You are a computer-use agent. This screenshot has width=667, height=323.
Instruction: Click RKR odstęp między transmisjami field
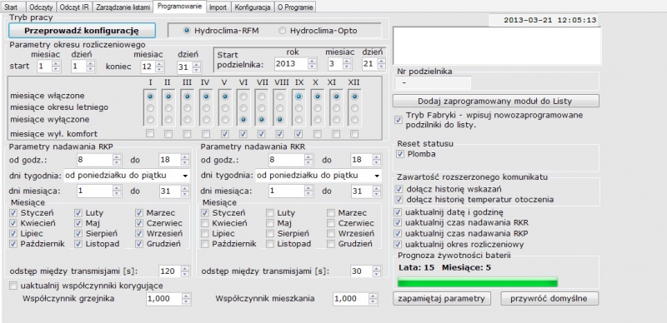(x=366, y=271)
